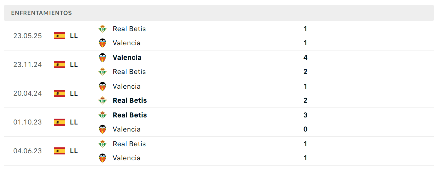The width and height of the screenshot is (440, 170).
Task: Open match dated 23.05.25
Action: [219, 36]
